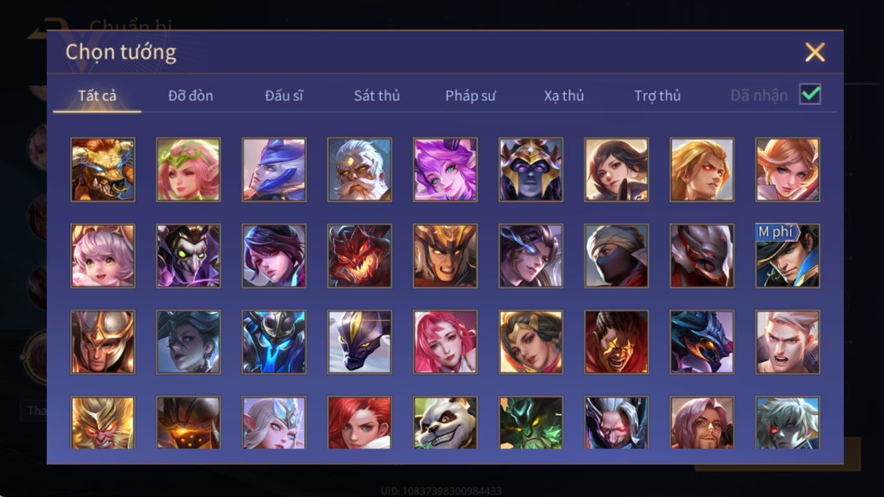Close the 'Chọn tướng' dialog
The width and height of the screenshot is (884, 497).
(x=815, y=52)
